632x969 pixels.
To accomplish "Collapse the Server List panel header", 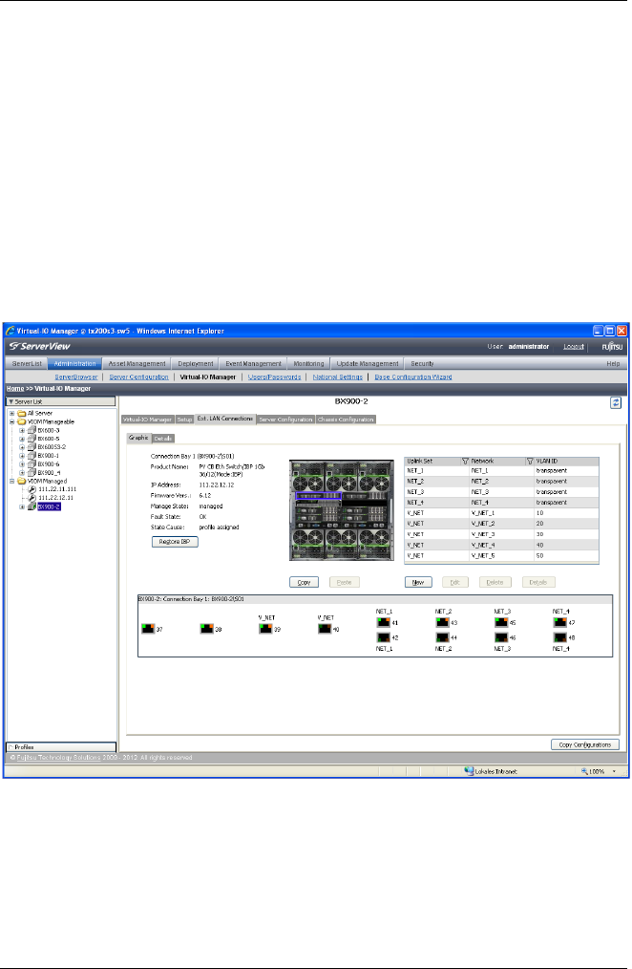I will [60, 401].
